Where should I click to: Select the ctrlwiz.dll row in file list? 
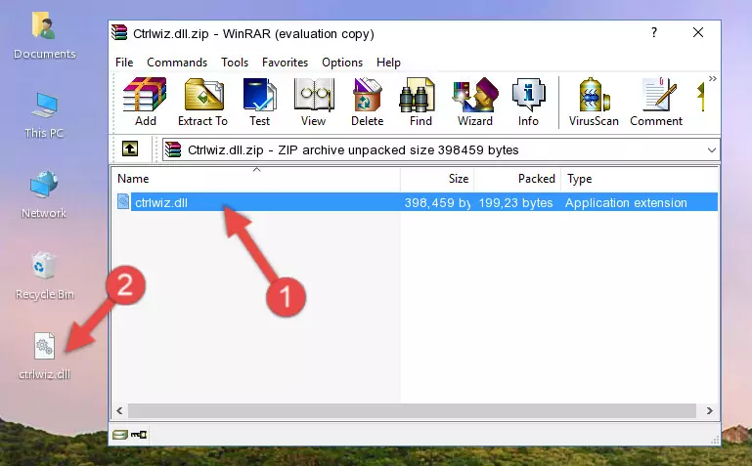pos(417,202)
